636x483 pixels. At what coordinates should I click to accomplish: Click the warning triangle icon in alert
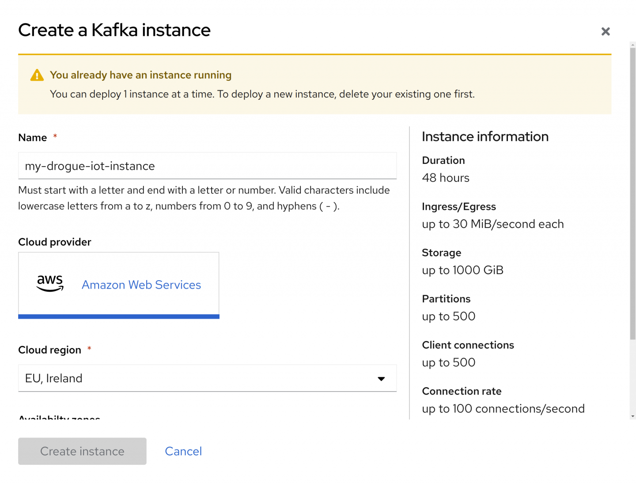(x=37, y=75)
